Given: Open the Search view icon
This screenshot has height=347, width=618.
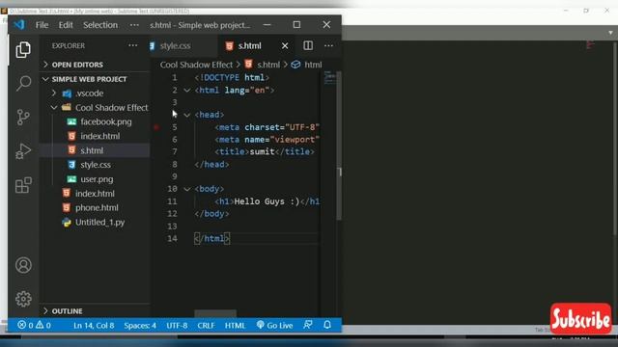Looking at the screenshot, I should pyautogui.click(x=23, y=84).
